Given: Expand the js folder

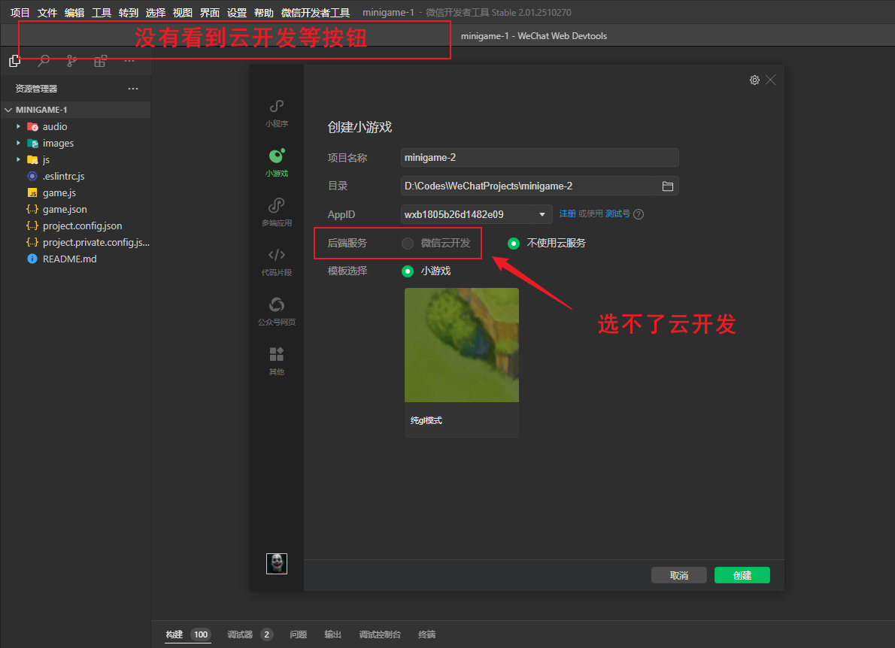Looking at the screenshot, I should pos(18,159).
